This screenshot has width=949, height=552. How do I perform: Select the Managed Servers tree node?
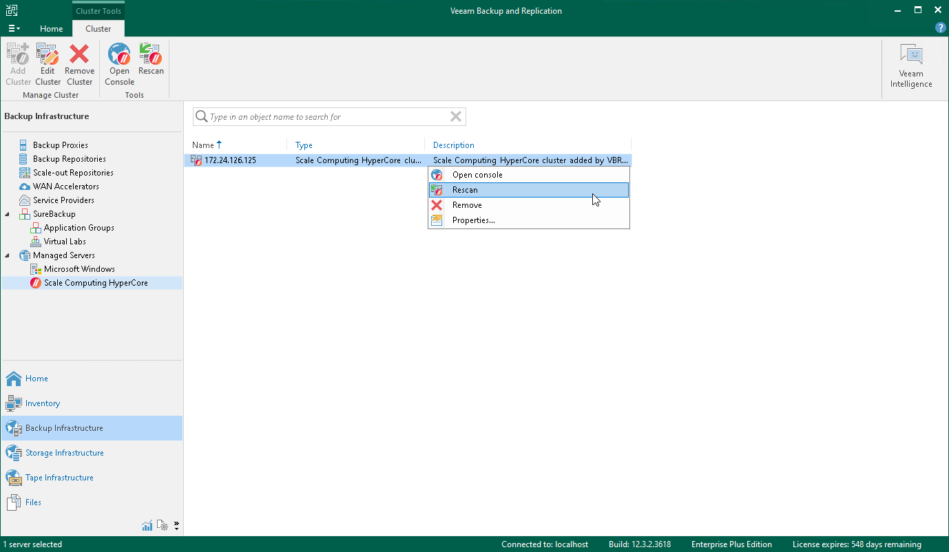point(64,255)
